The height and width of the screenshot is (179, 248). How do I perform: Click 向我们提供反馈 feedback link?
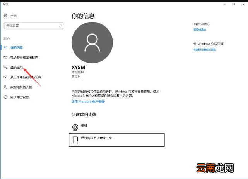coord(205,50)
